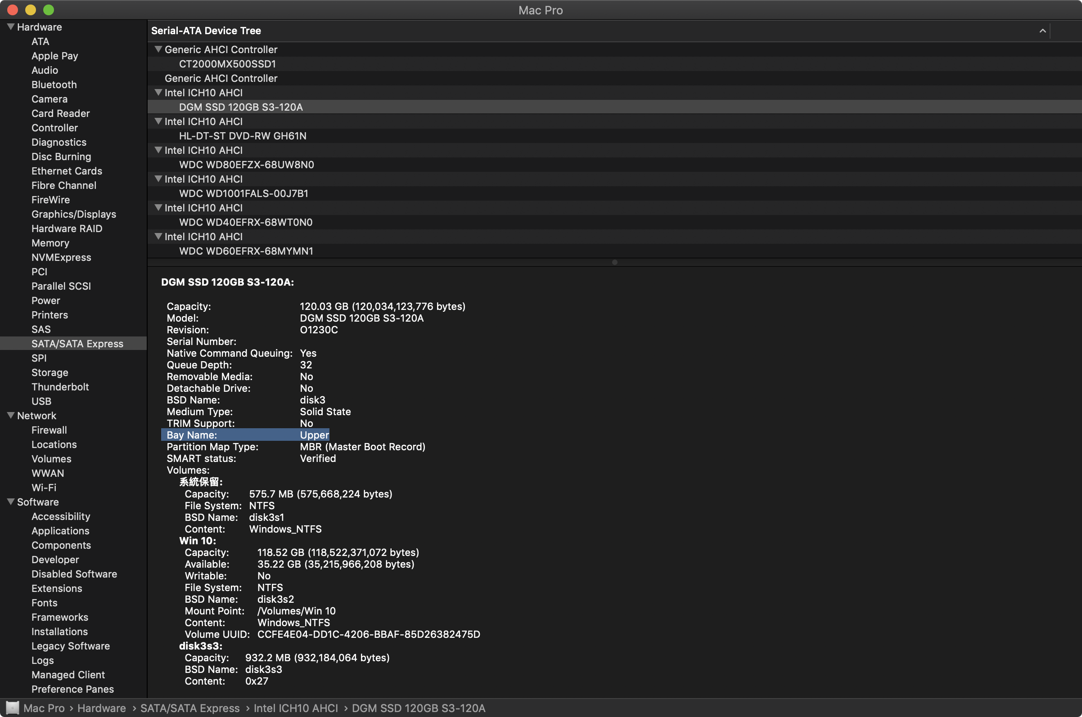The height and width of the screenshot is (717, 1082).
Task: Select Ethernet Cards in the sidebar
Action: [67, 171]
